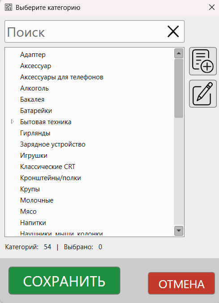Choose the Алкоголь category
The width and height of the screenshot is (219, 303).
(34, 88)
